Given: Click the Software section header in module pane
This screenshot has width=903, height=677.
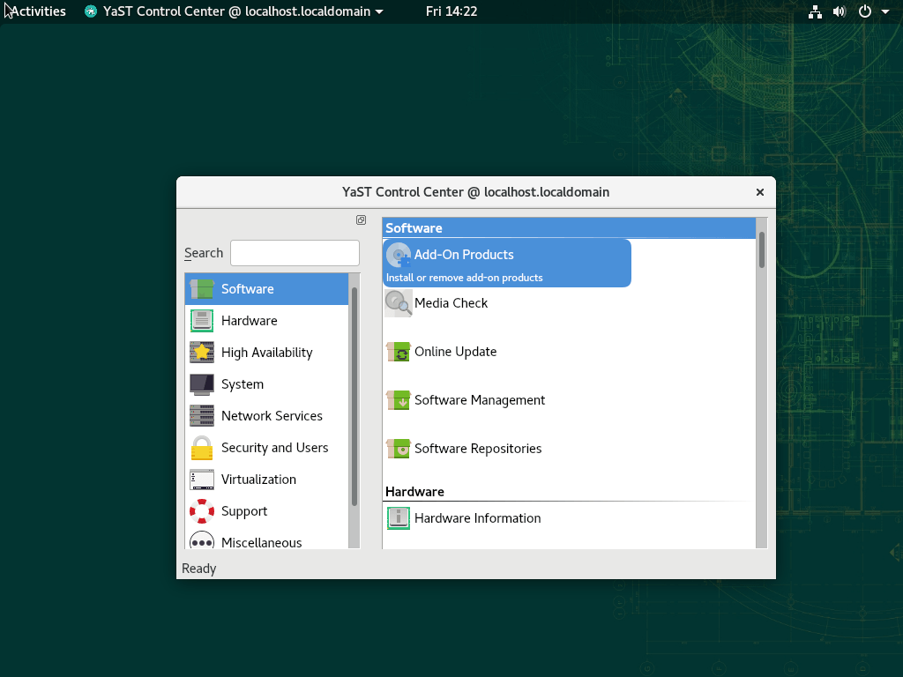Looking at the screenshot, I should pyautogui.click(x=569, y=228).
